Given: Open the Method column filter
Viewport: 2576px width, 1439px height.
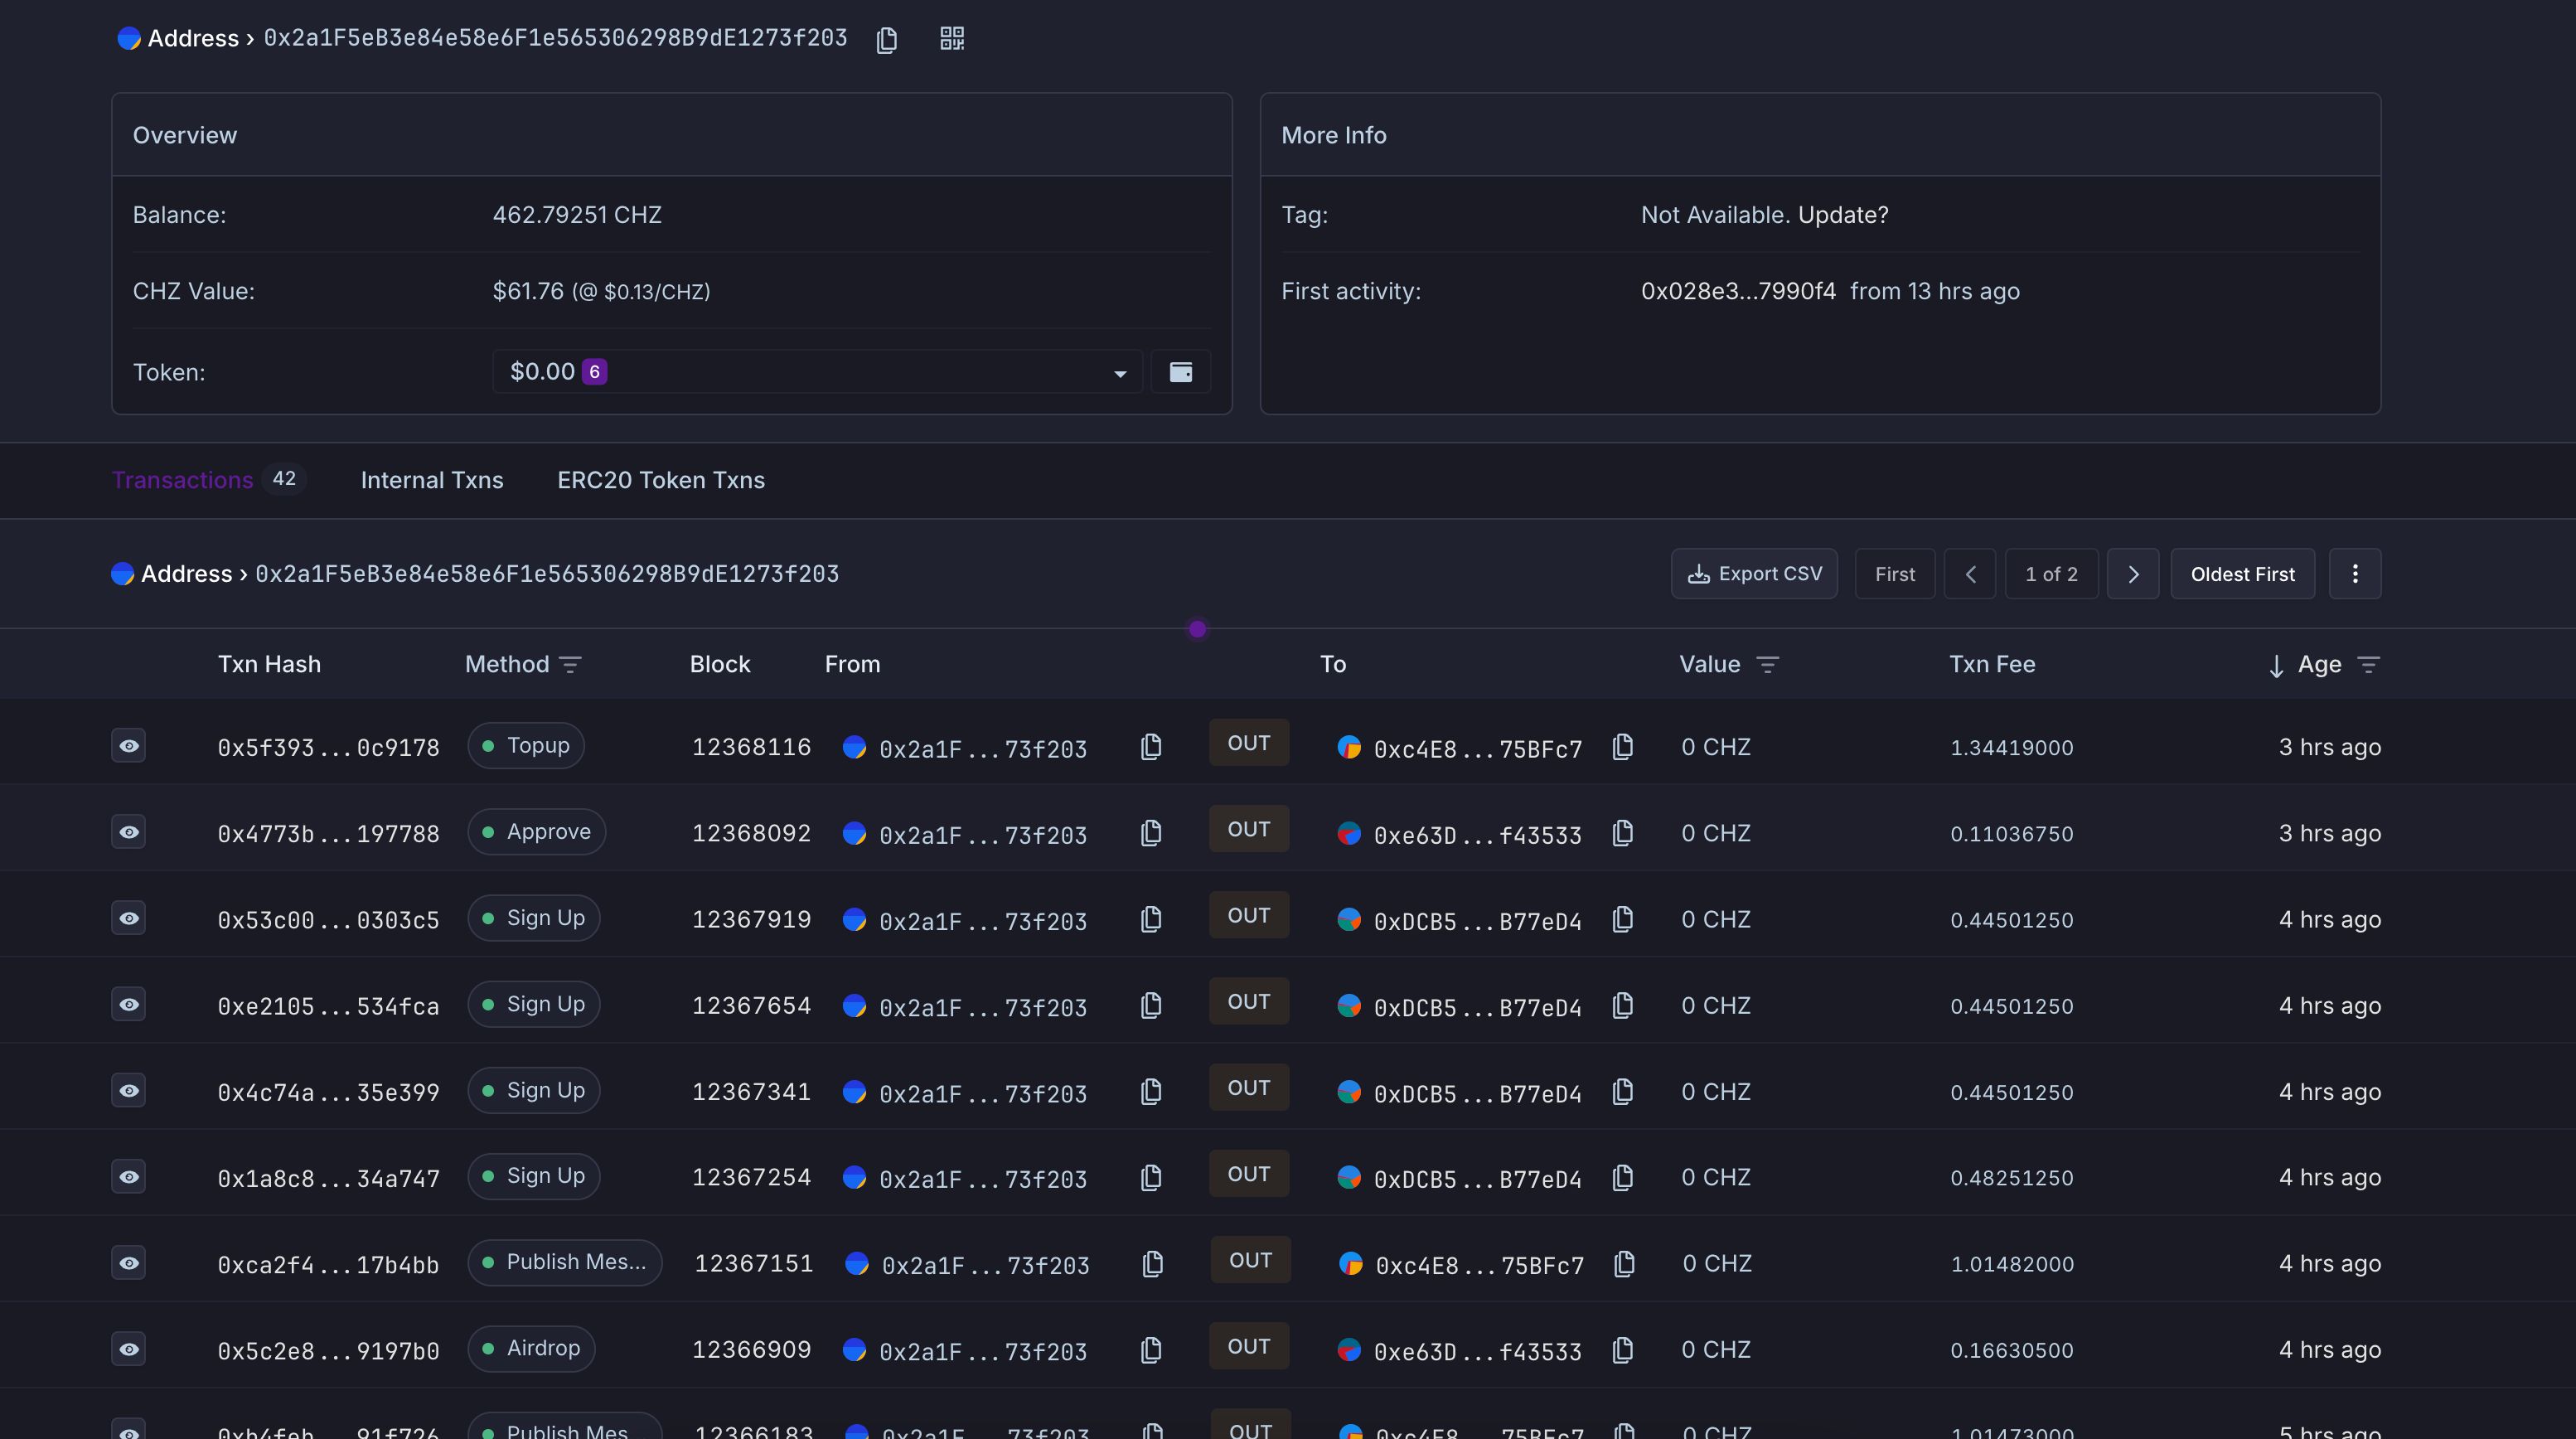Looking at the screenshot, I should 571,665.
